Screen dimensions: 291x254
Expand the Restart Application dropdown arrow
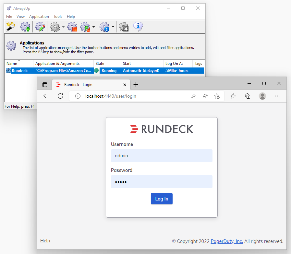coord(93,27)
